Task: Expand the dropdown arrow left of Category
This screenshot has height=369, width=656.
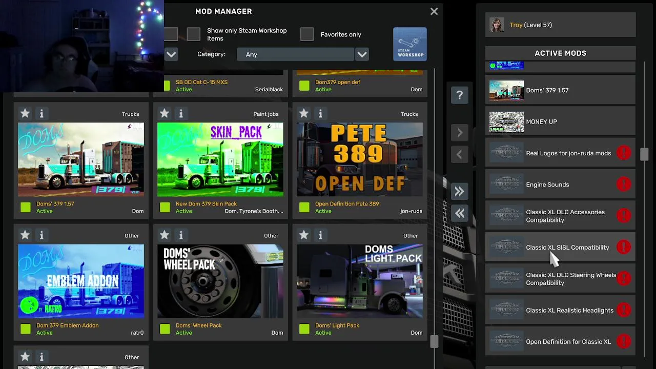Action: pos(171,54)
